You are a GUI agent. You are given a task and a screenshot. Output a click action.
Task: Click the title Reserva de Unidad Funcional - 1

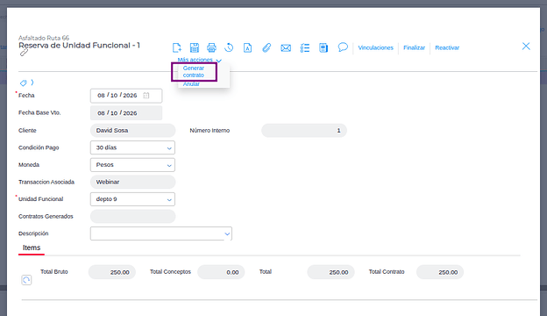[79, 46]
